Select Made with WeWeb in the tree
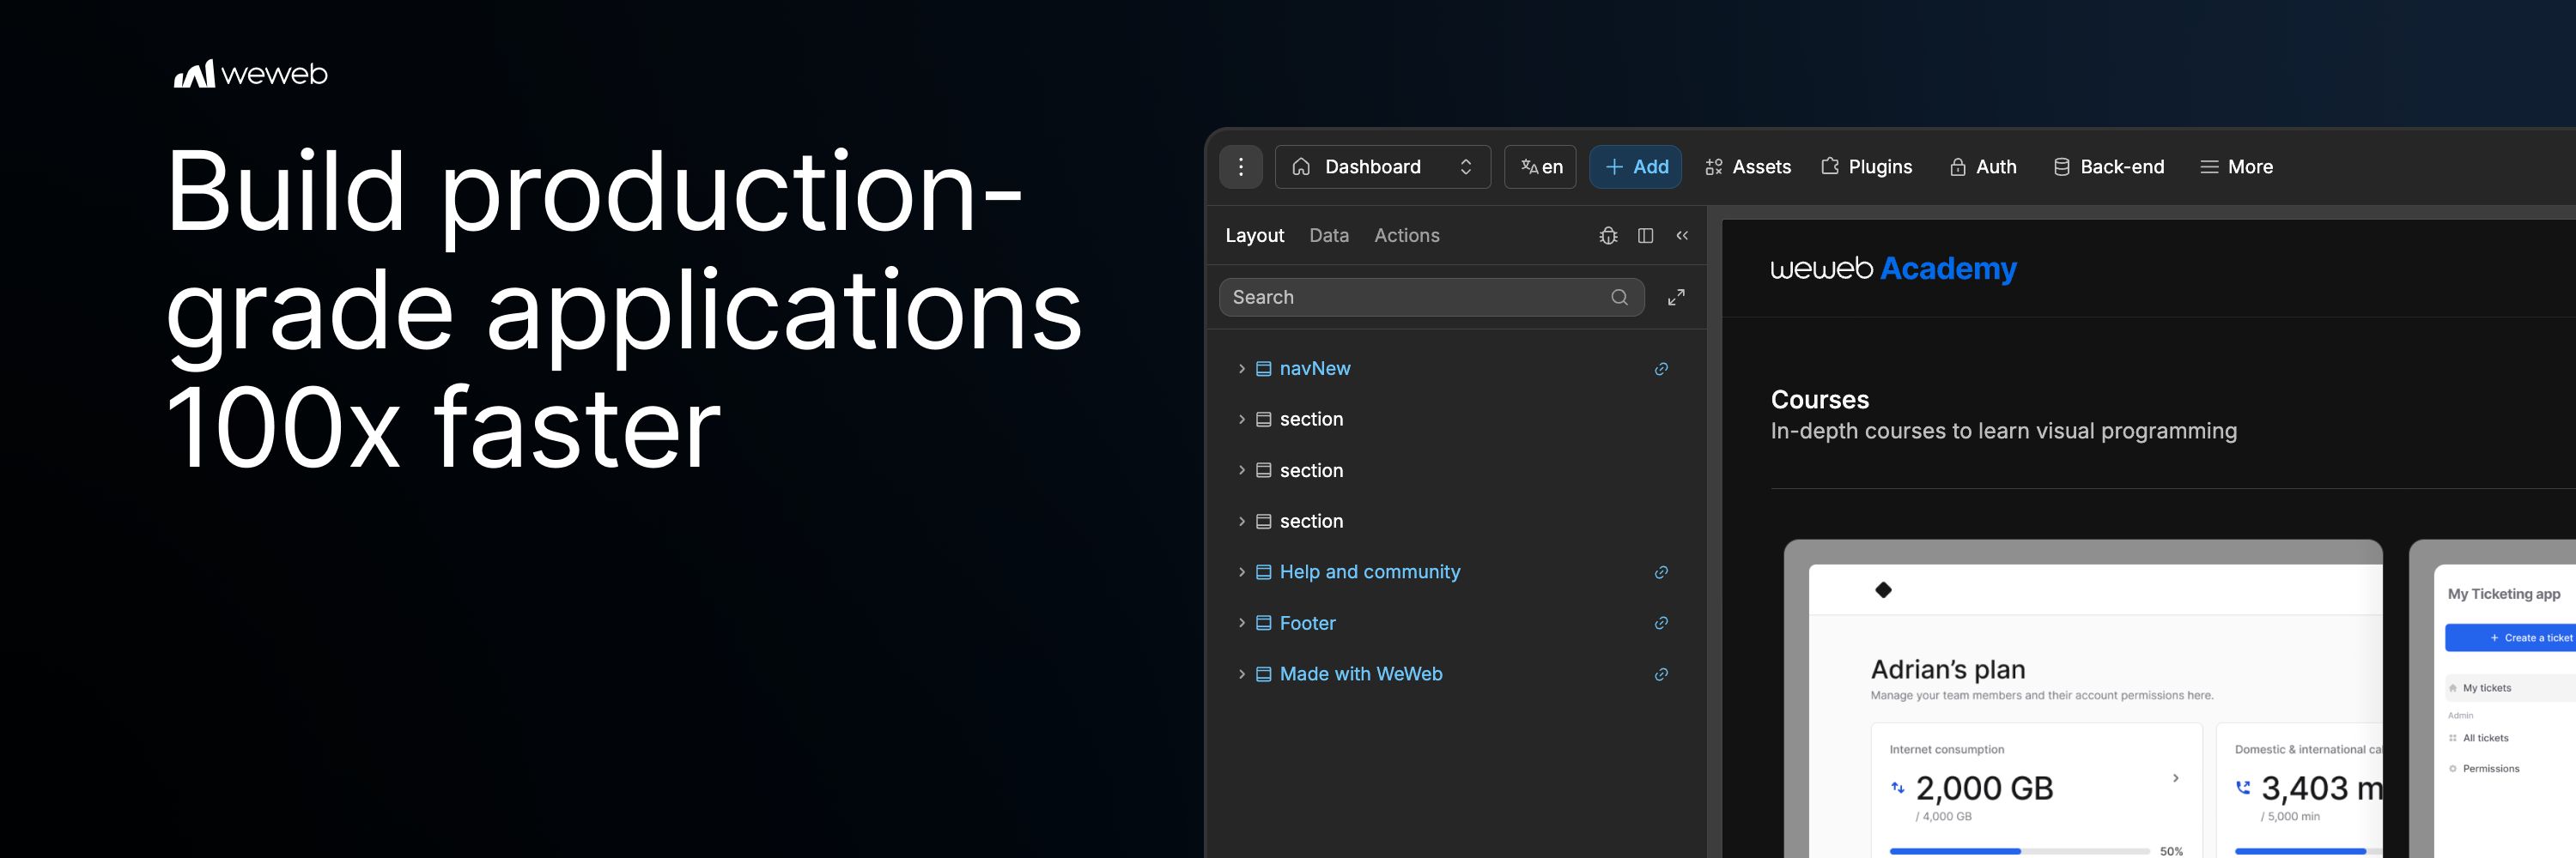 click(1360, 674)
